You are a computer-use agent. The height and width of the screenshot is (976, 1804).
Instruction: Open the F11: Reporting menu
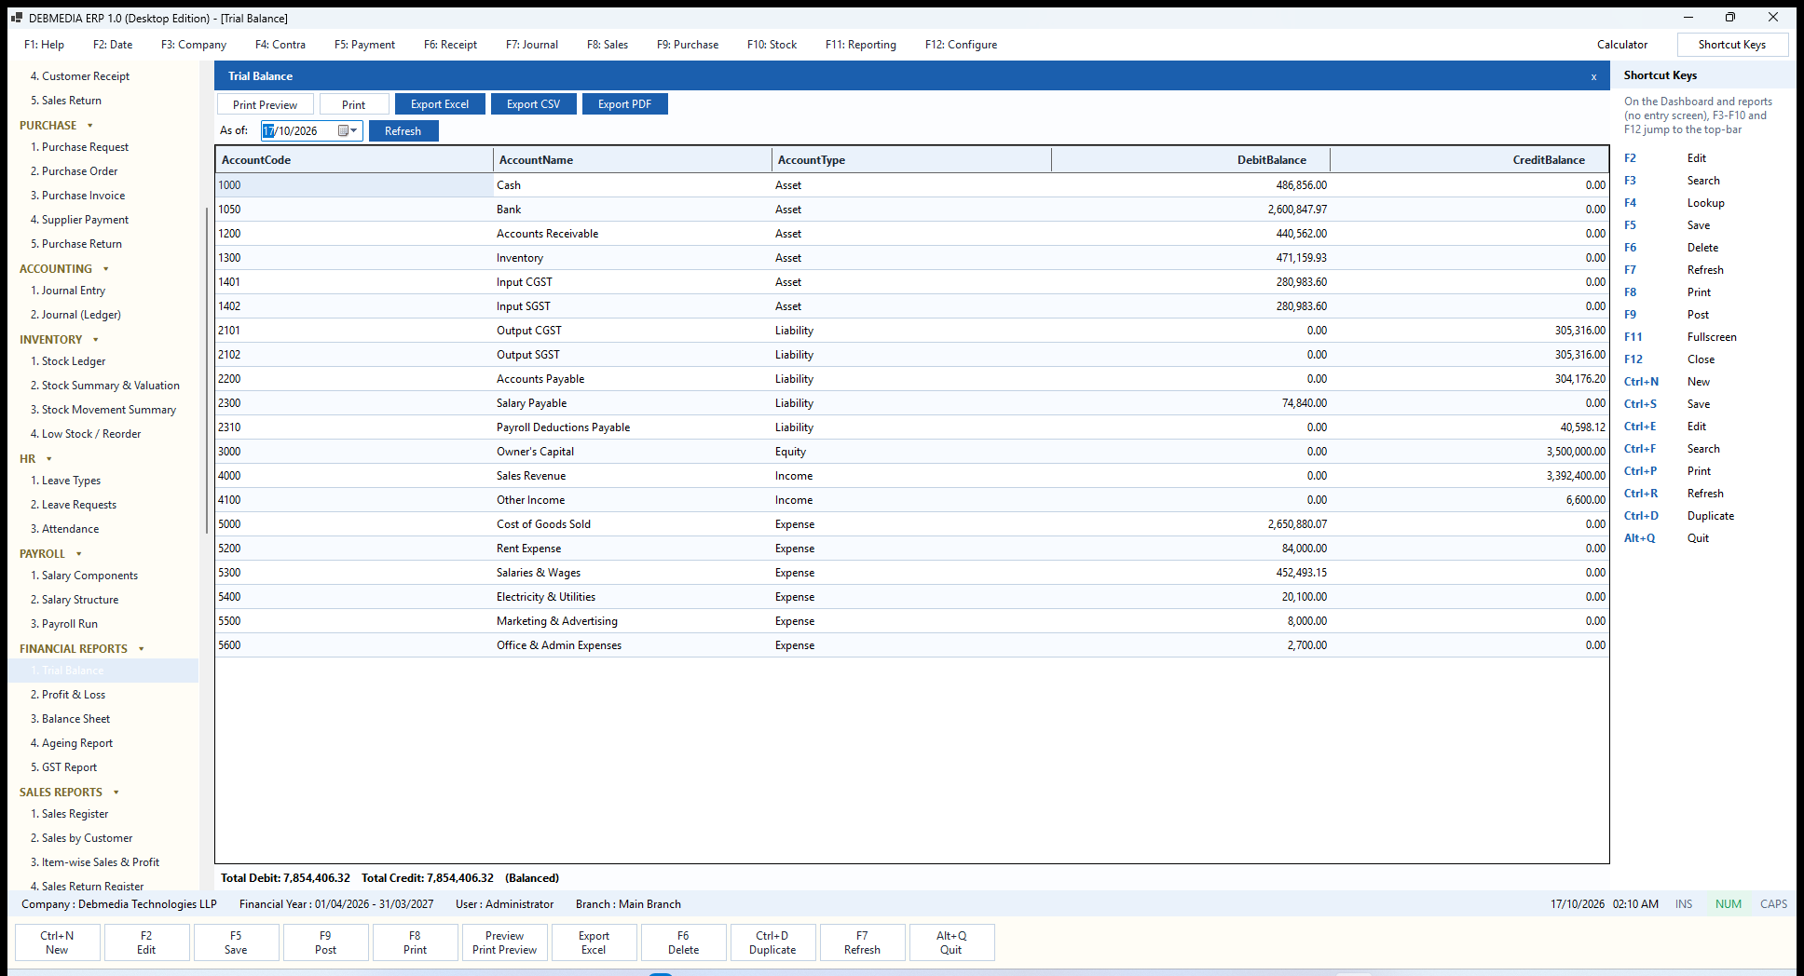(x=861, y=45)
